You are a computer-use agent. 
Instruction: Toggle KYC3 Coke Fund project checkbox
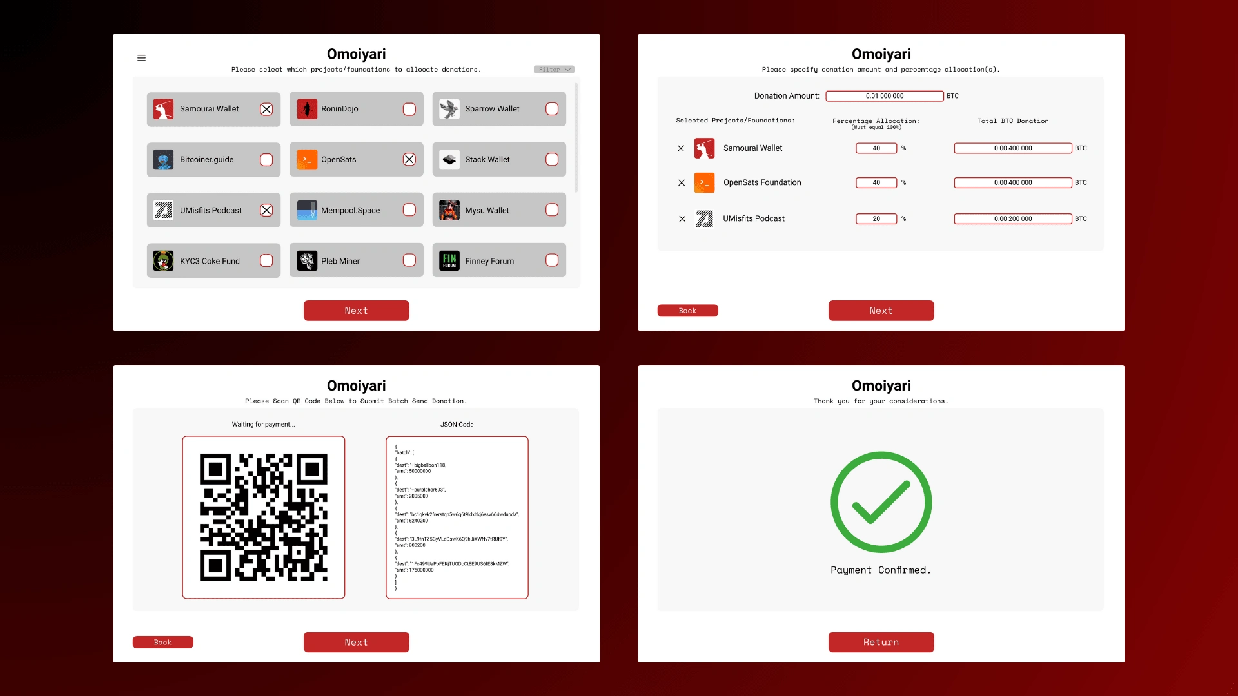266,261
